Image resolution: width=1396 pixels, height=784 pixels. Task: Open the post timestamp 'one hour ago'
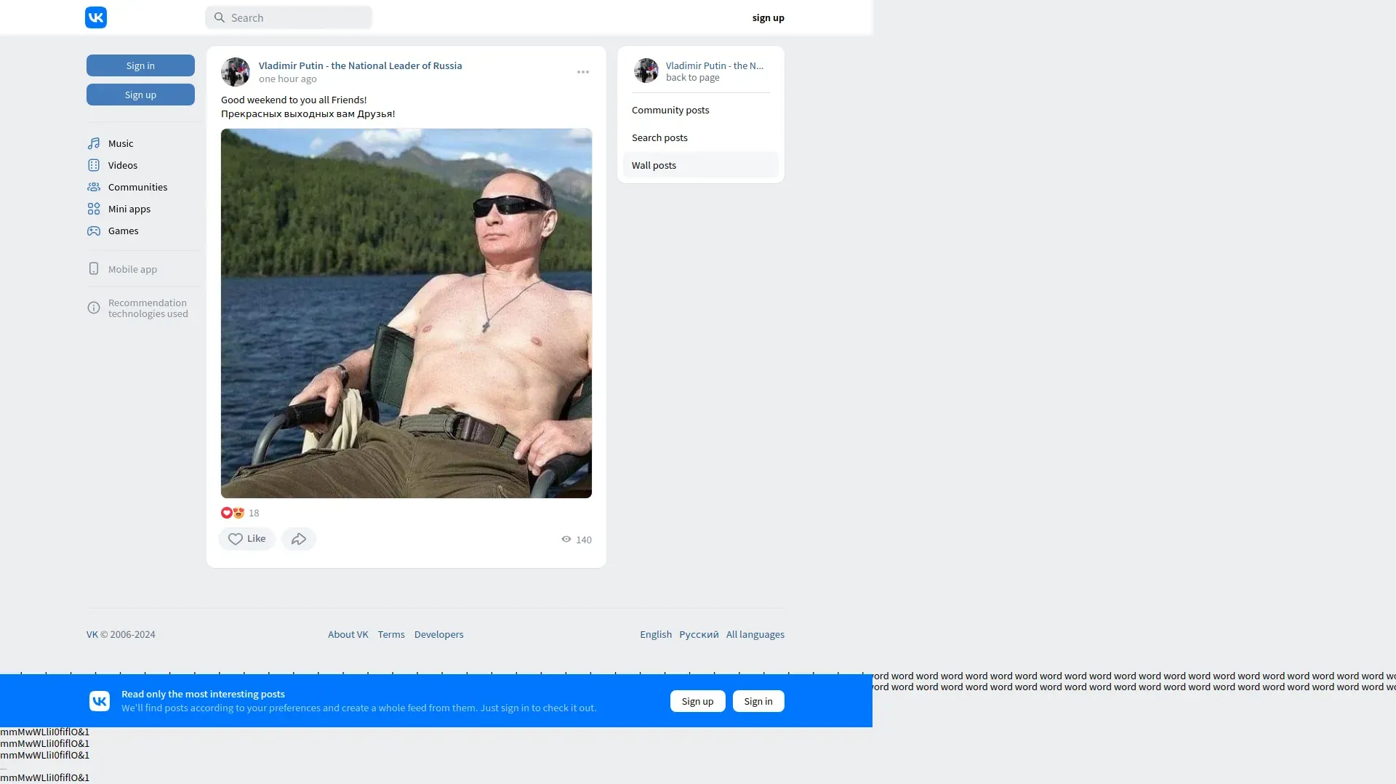click(288, 79)
